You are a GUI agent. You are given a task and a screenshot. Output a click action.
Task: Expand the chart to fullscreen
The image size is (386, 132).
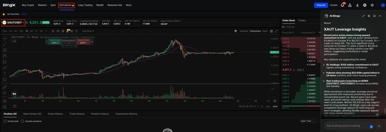[276, 31]
